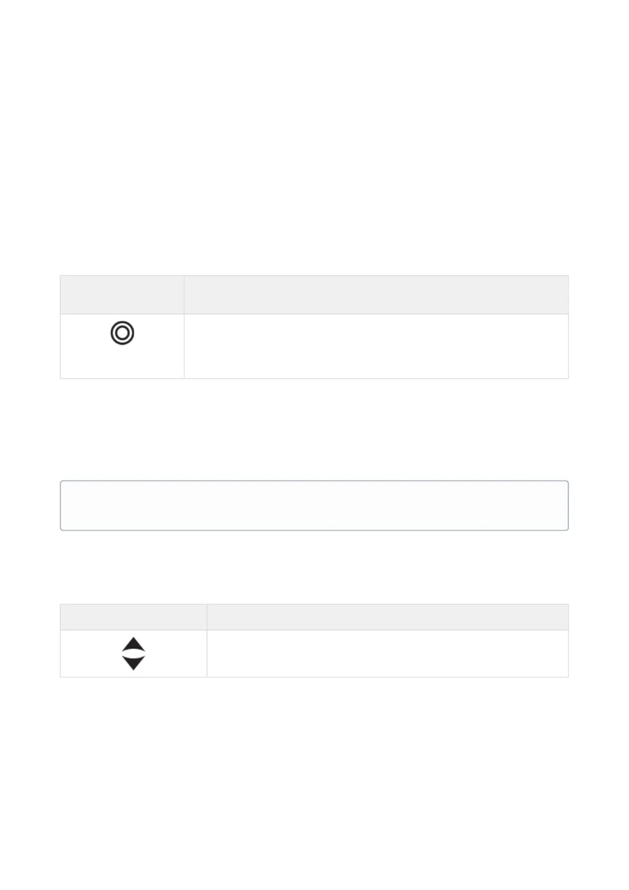Viewport: 629px width, 890px height.
Task: Click the table cell containing the circle icon
Action: click(x=122, y=346)
